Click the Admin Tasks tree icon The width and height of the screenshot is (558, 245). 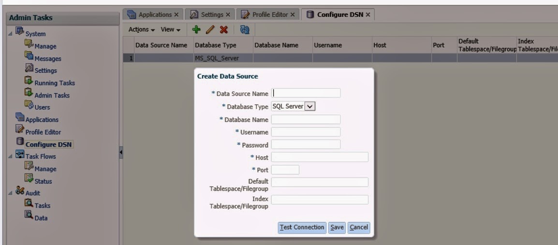[x=29, y=92]
